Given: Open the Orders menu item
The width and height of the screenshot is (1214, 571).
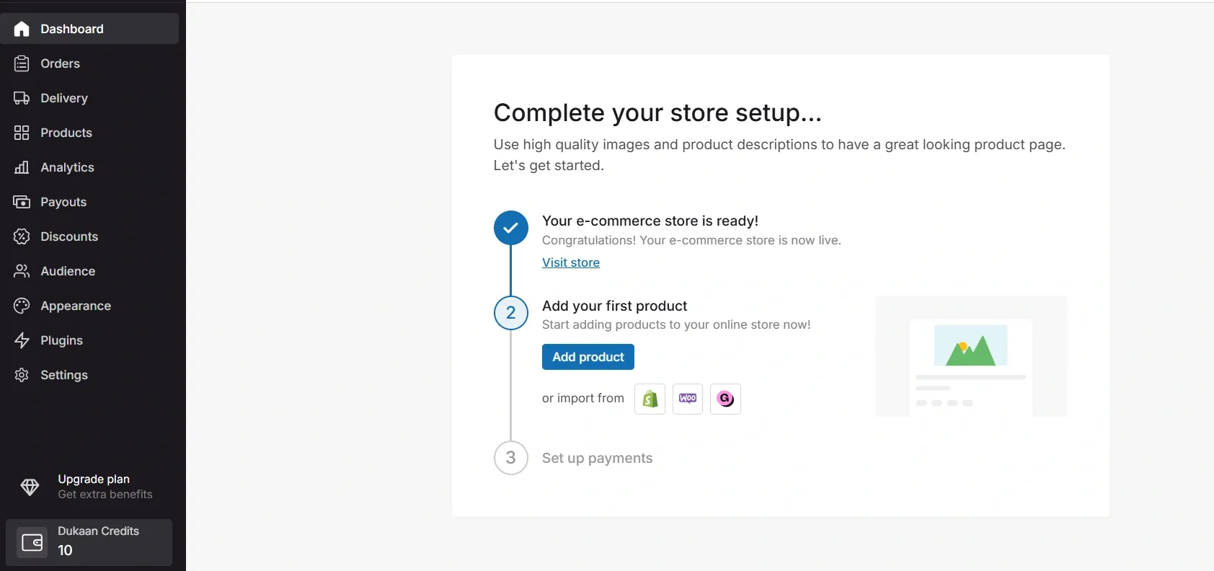Looking at the screenshot, I should coord(61,63).
